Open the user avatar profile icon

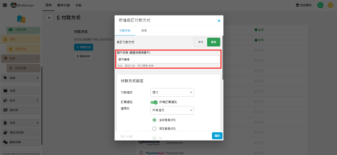click(x=330, y=5)
